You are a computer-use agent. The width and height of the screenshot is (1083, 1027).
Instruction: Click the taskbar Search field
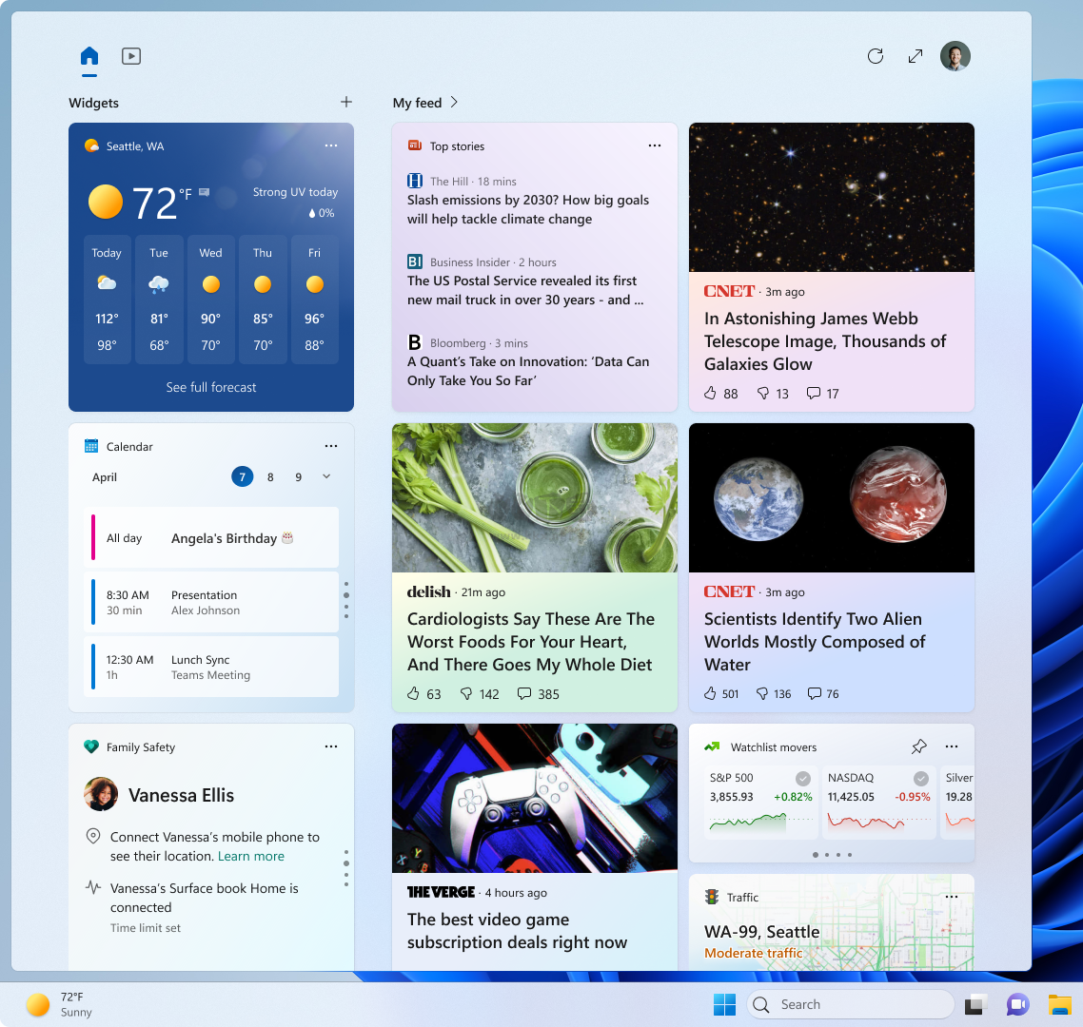851,1004
